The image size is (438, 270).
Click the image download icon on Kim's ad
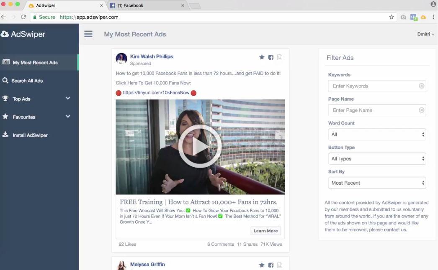point(280,57)
